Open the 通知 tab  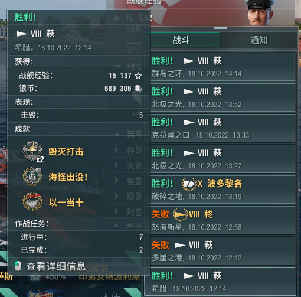click(259, 40)
